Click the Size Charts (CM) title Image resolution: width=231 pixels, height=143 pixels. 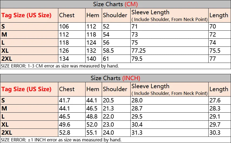[115, 4]
